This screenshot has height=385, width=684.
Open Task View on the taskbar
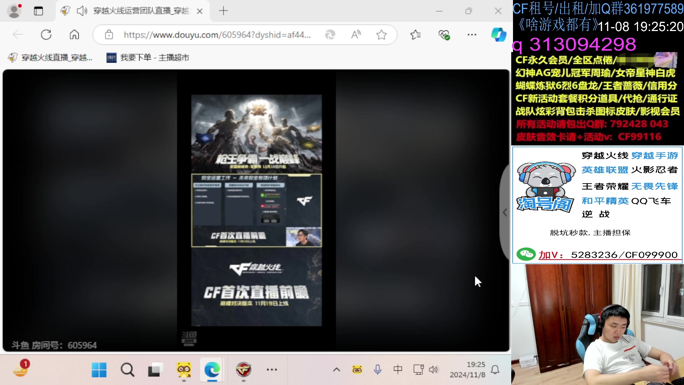155,370
